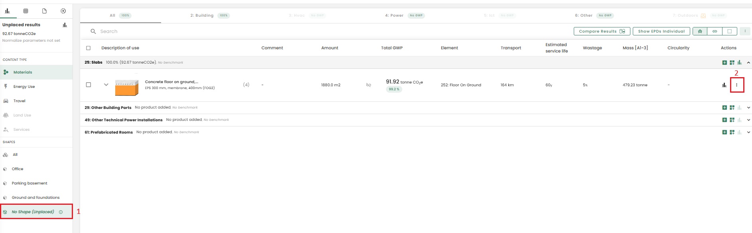Check the Concrete floor on ground row checkbox
752x233 pixels.
click(89, 85)
